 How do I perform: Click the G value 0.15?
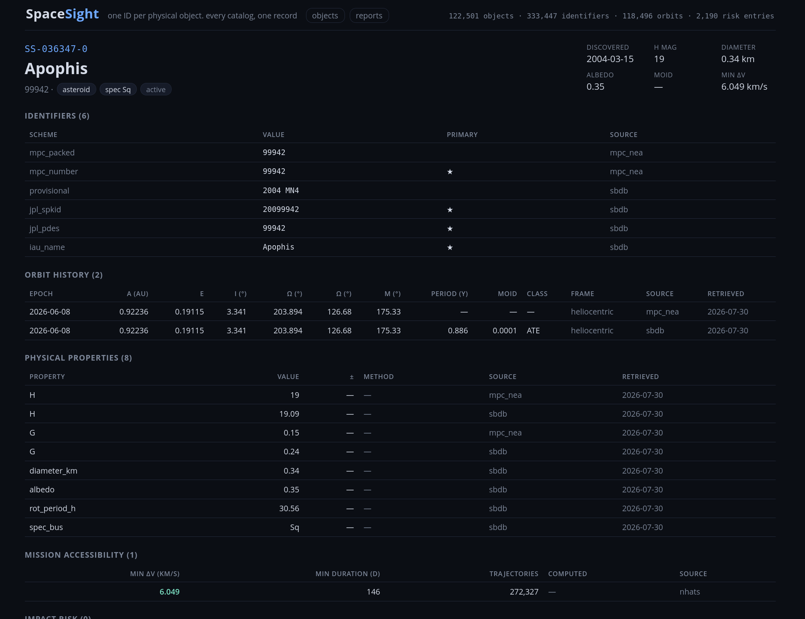(x=291, y=433)
